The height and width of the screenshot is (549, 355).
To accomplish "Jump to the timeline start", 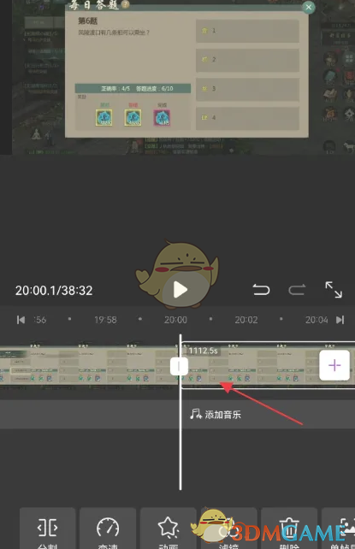I will click(21, 320).
